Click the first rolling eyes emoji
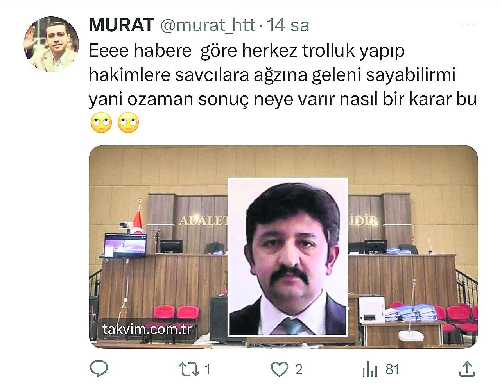 (x=101, y=122)
